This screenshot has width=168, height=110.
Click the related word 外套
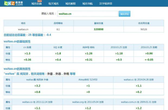point(50,74)
